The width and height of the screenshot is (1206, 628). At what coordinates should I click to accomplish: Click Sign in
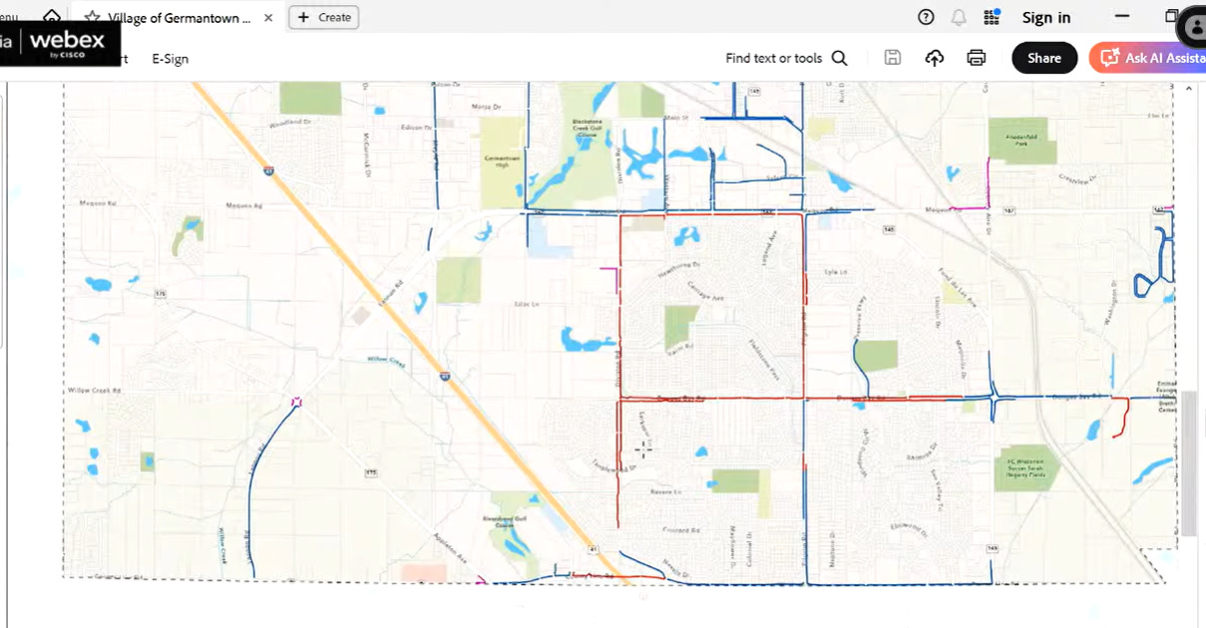(x=1046, y=17)
